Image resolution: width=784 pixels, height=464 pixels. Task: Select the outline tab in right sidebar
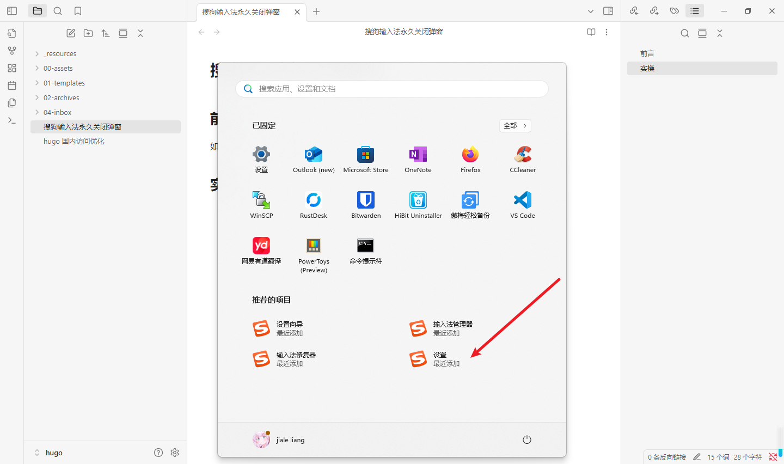click(695, 11)
